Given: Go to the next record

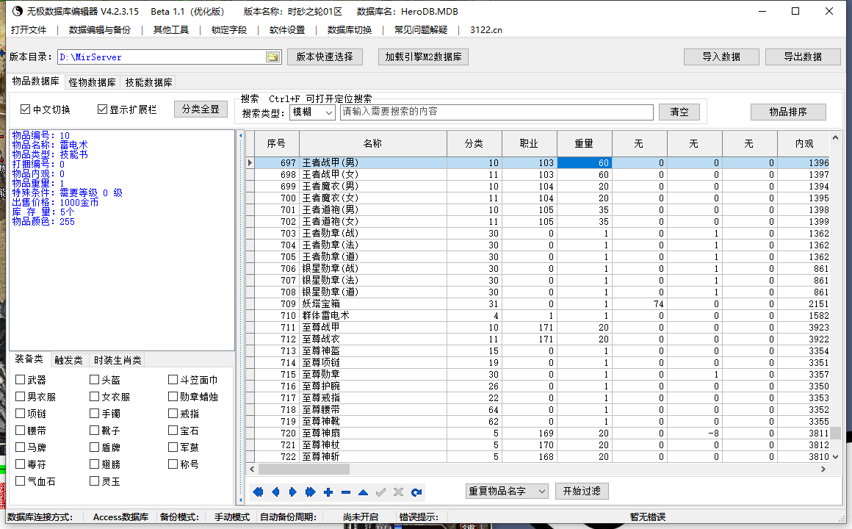Looking at the screenshot, I should pyautogui.click(x=293, y=492).
